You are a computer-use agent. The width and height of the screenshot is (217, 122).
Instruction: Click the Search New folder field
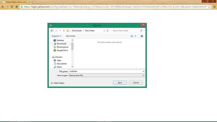coord(127,31)
